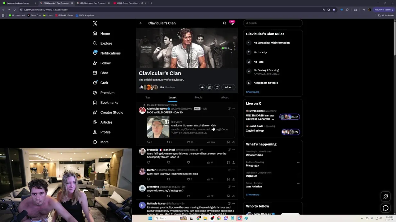Repost argentino's Instagram question post
396x222 pixels.
click(169, 196)
